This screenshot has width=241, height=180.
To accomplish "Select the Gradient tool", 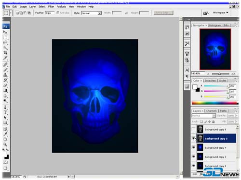I will click(5, 90).
